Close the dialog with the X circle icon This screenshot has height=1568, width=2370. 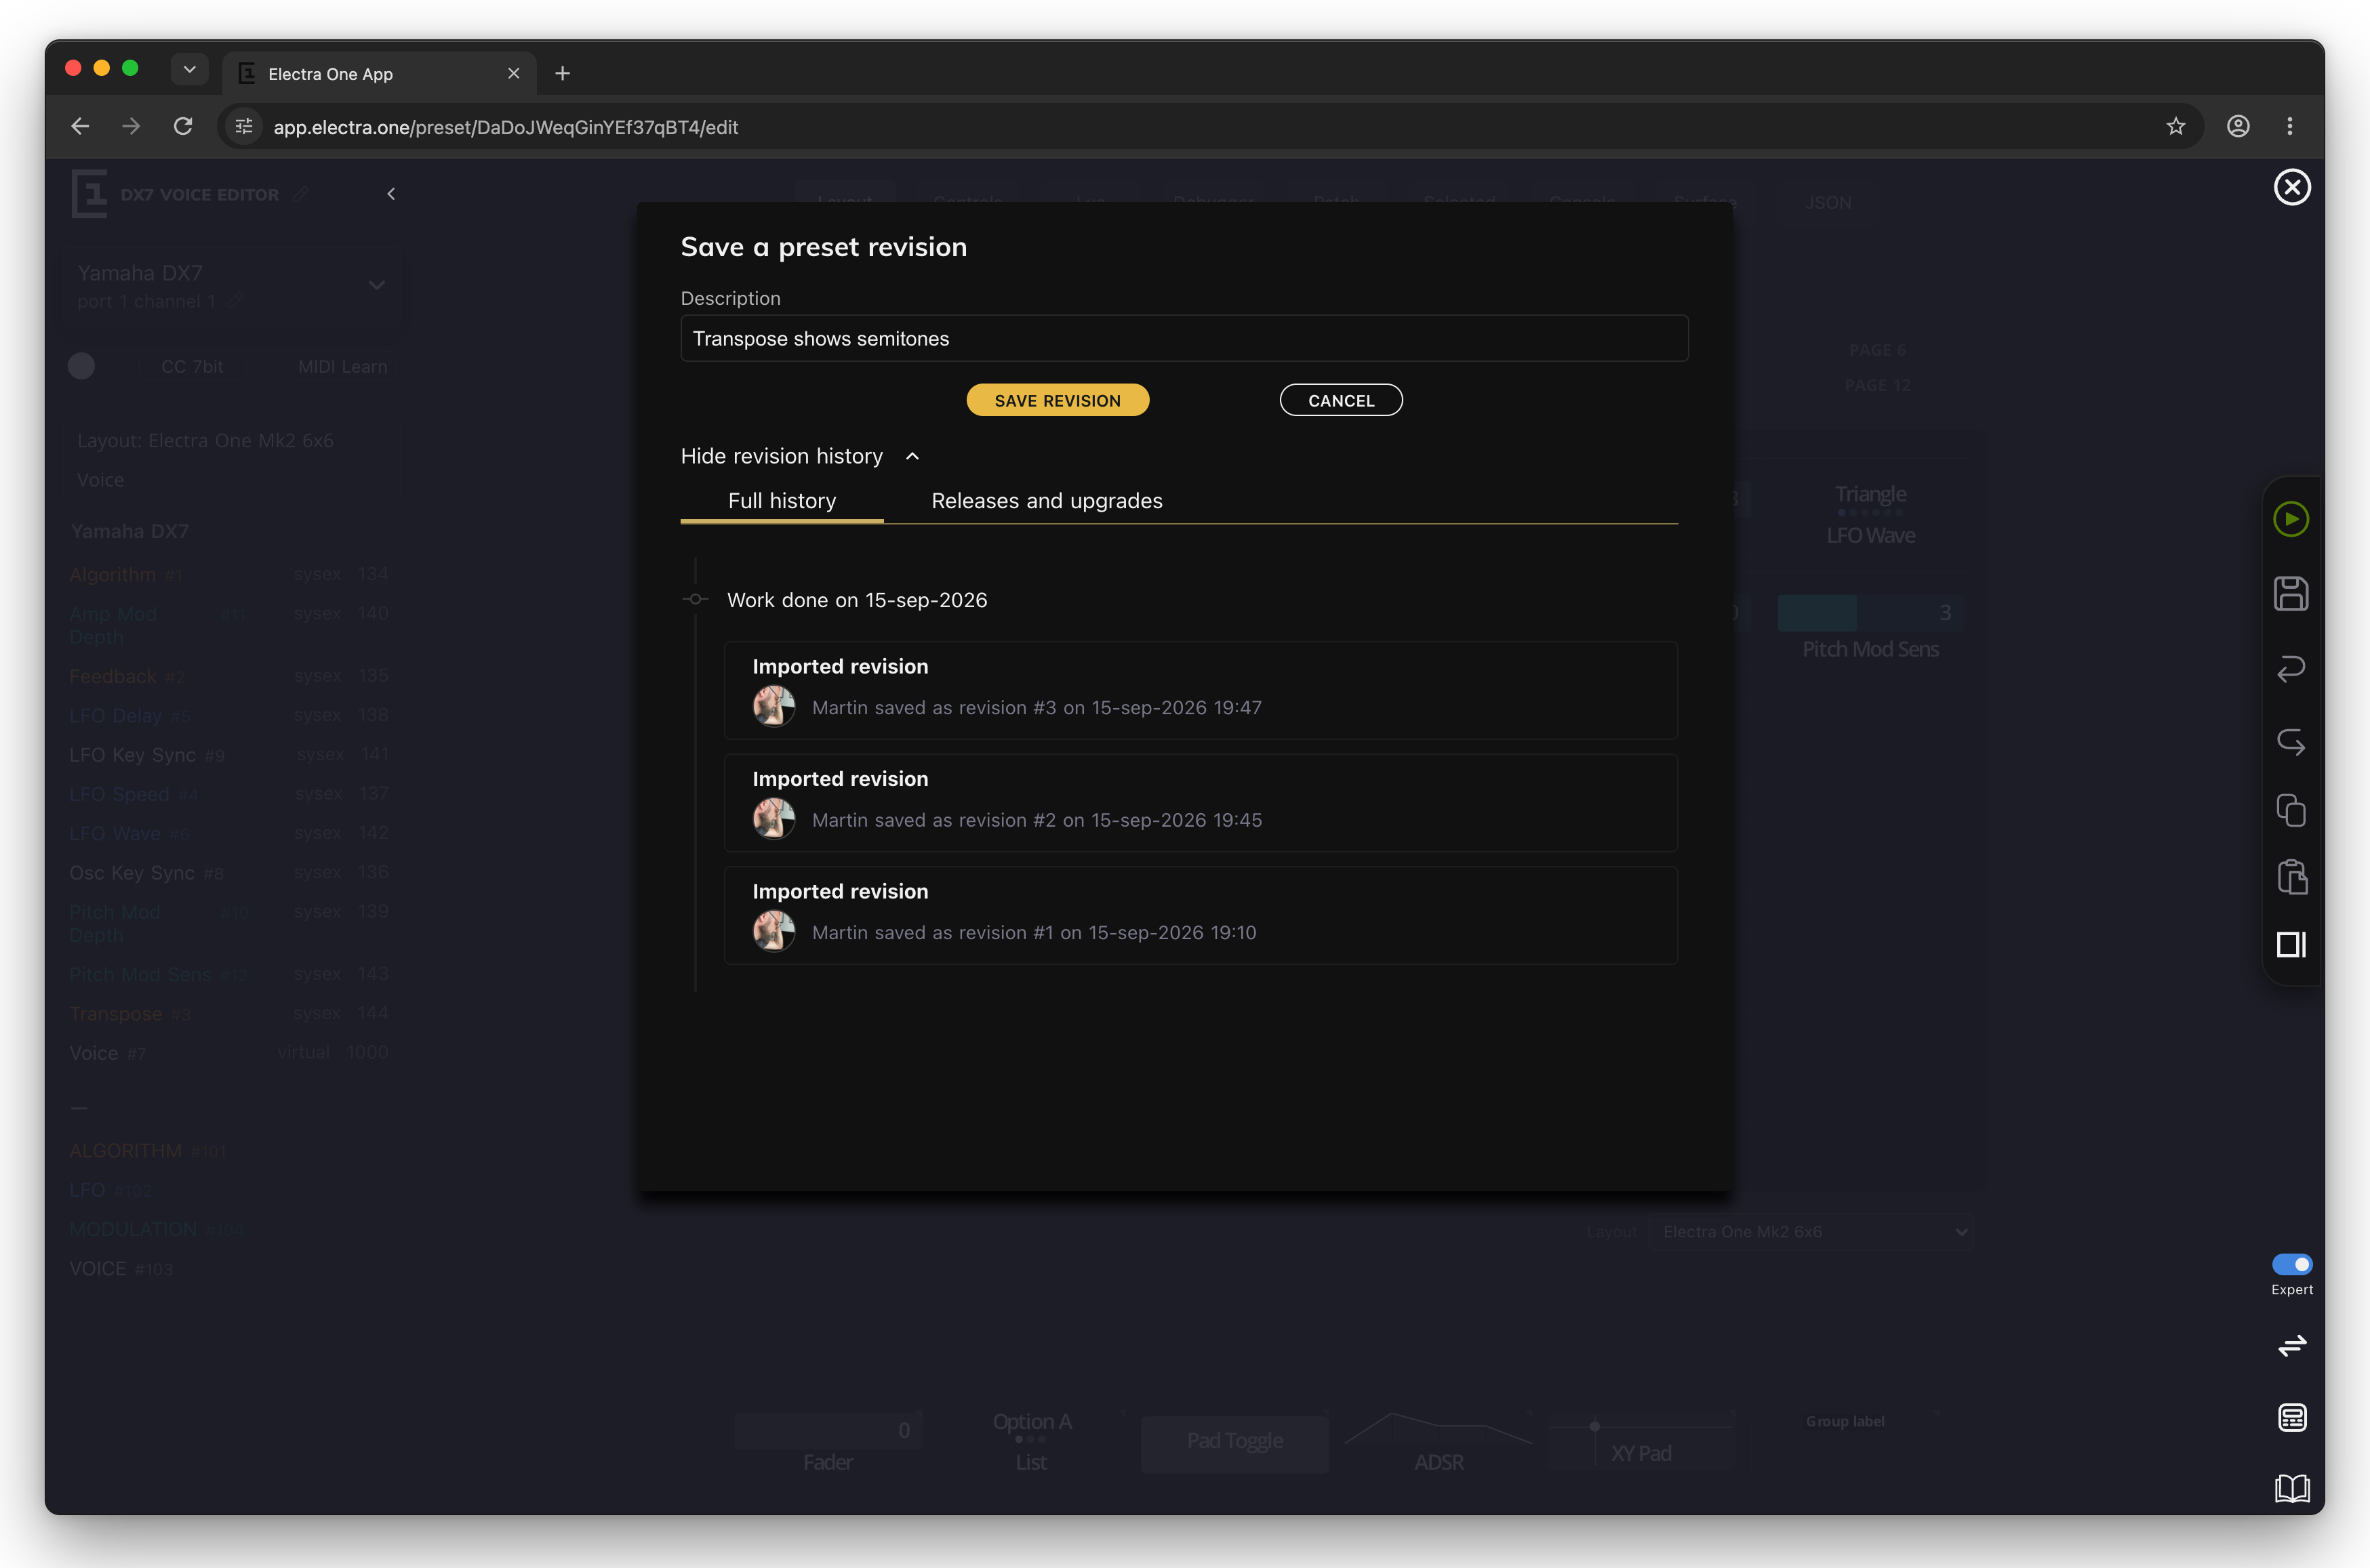point(2292,187)
